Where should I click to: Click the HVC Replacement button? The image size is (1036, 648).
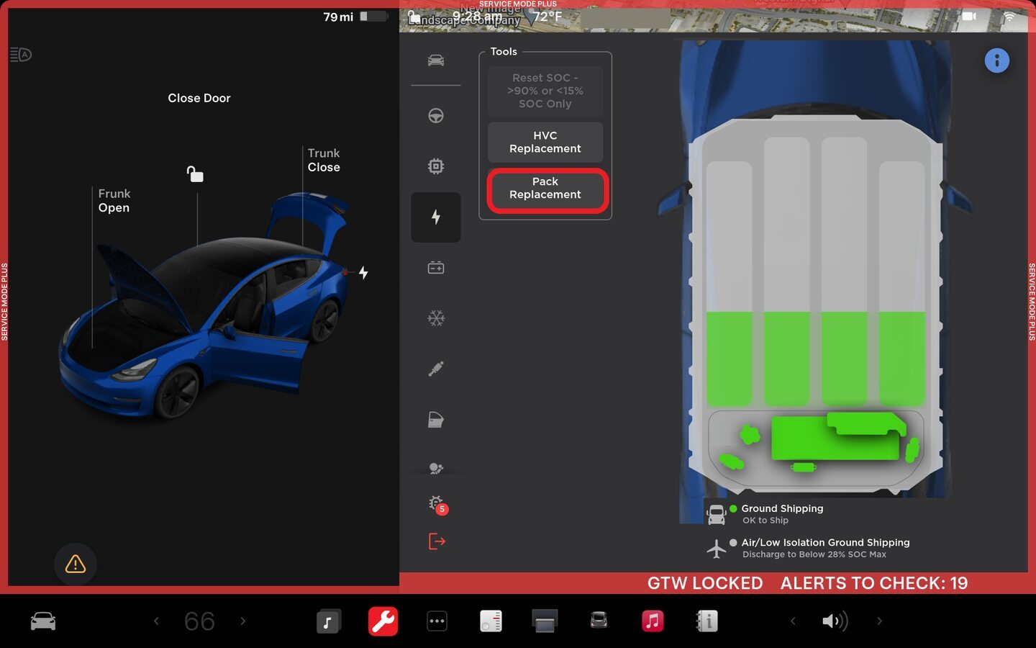coord(545,142)
